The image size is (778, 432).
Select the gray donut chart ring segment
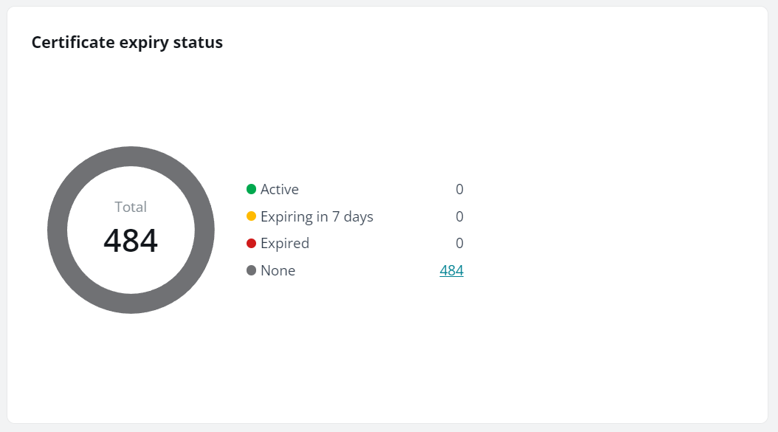(131, 156)
